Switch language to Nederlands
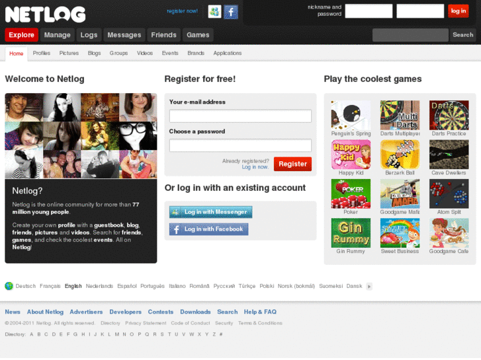The height and width of the screenshot is (360, 481). tap(99, 286)
